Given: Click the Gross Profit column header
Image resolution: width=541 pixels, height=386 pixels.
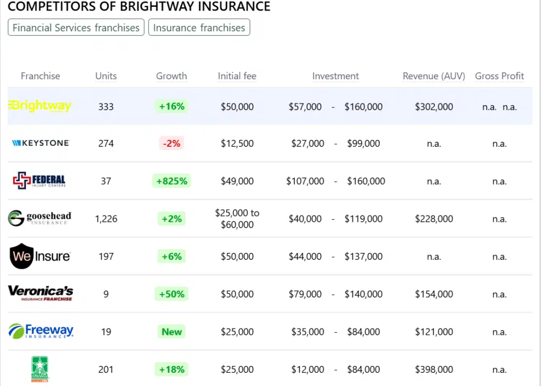Looking at the screenshot, I should click(499, 76).
